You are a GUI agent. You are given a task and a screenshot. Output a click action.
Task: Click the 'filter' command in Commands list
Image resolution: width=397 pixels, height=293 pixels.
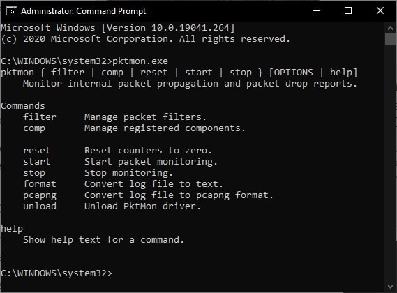(40, 117)
